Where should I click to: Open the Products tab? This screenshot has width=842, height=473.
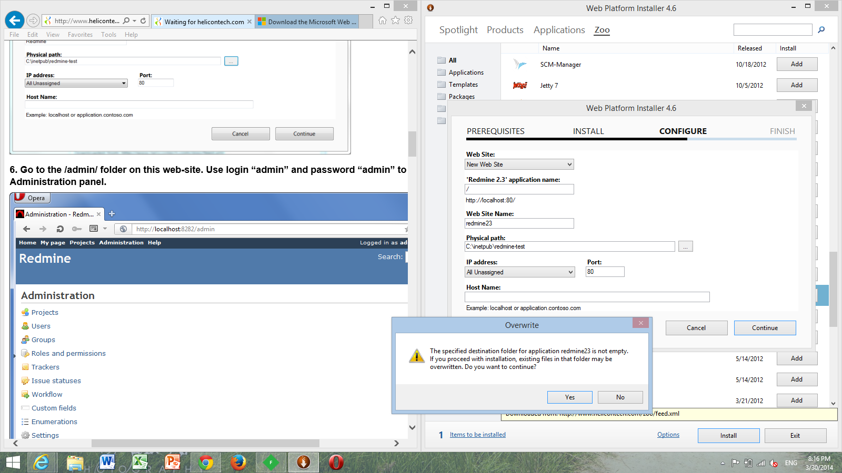coord(505,30)
